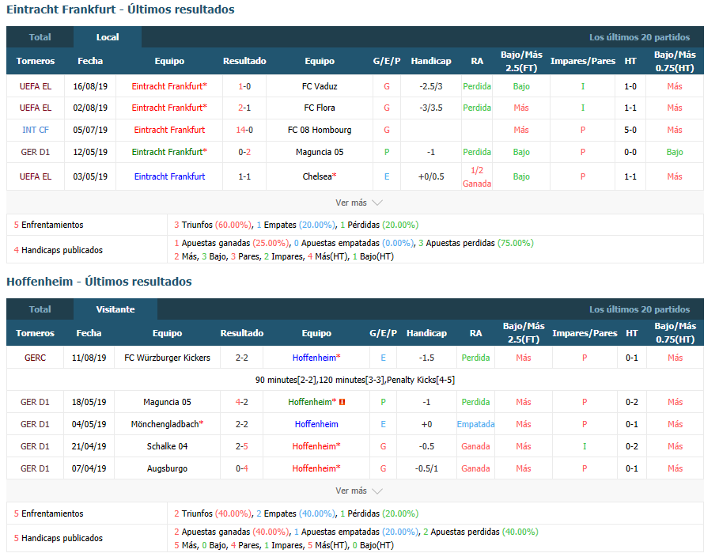Screen dimensions: 719x557
Task: Click the 14-0 result against FC 08 Hombourg
Action: click(244, 130)
